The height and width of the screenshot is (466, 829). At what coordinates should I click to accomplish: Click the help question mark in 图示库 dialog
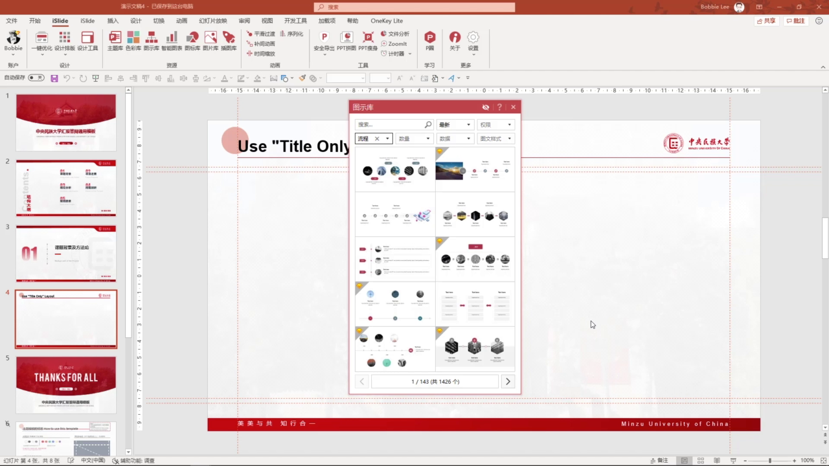coord(499,107)
